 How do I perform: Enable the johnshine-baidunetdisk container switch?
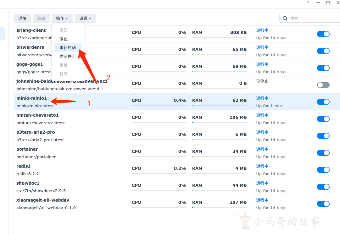coord(323,85)
